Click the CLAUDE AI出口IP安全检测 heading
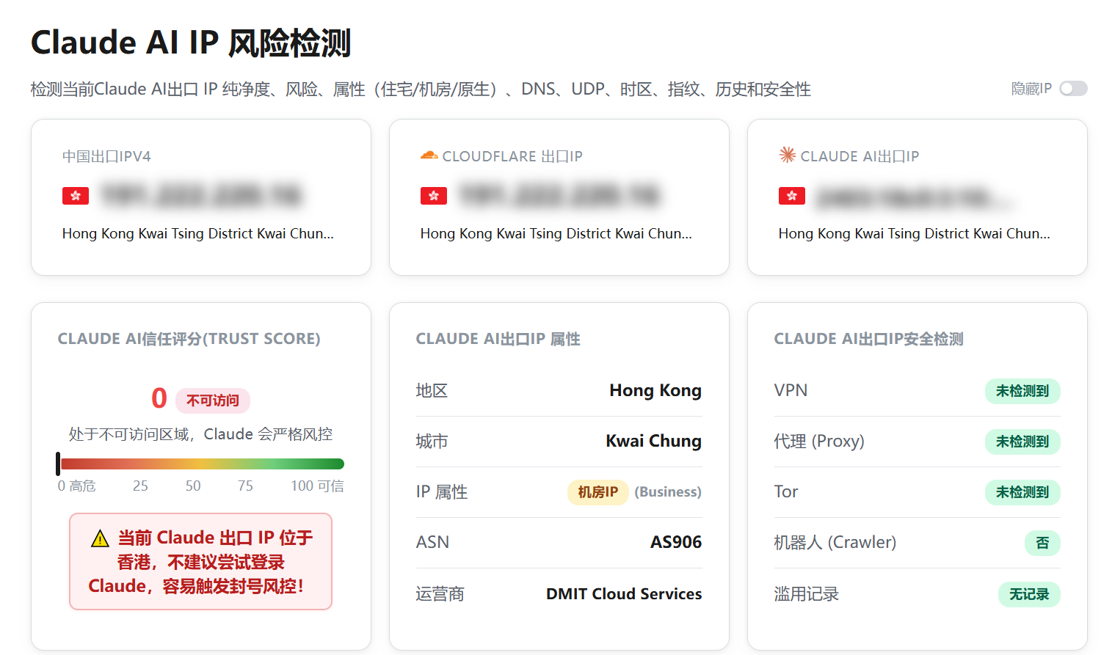1101x655 pixels. click(x=868, y=339)
